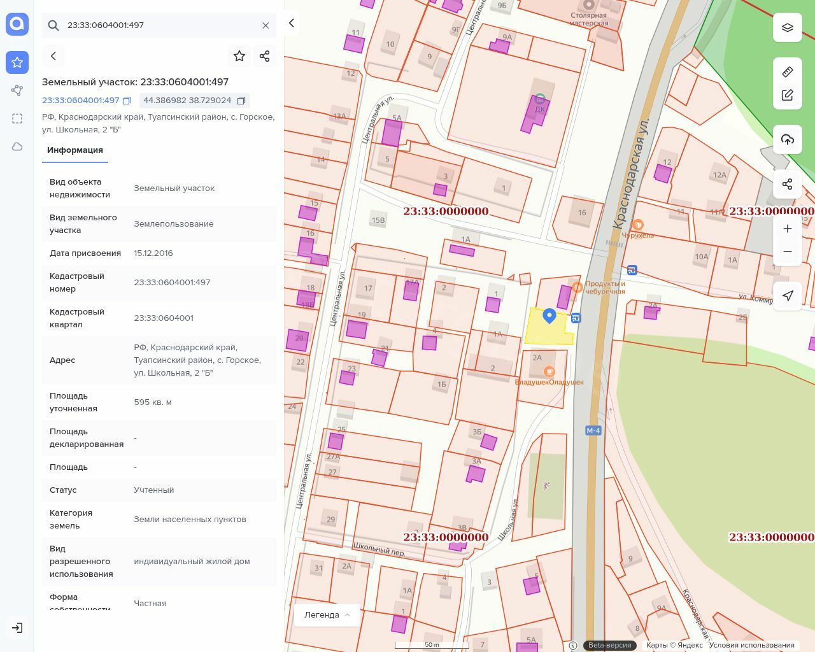
Task: Open the Информация tab
Action: pos(75,150)
